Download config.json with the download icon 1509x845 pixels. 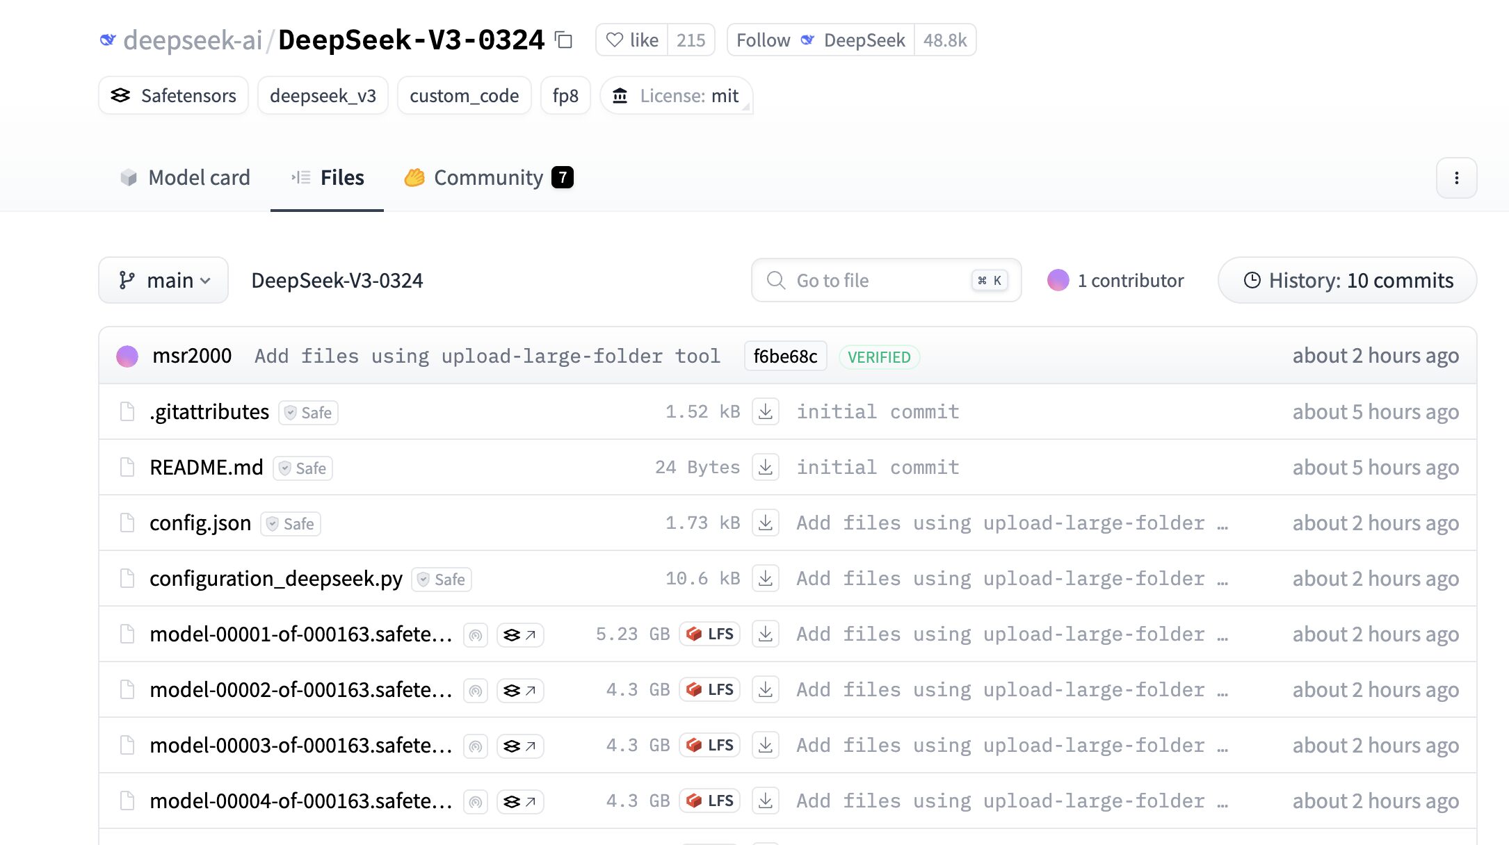765,523
